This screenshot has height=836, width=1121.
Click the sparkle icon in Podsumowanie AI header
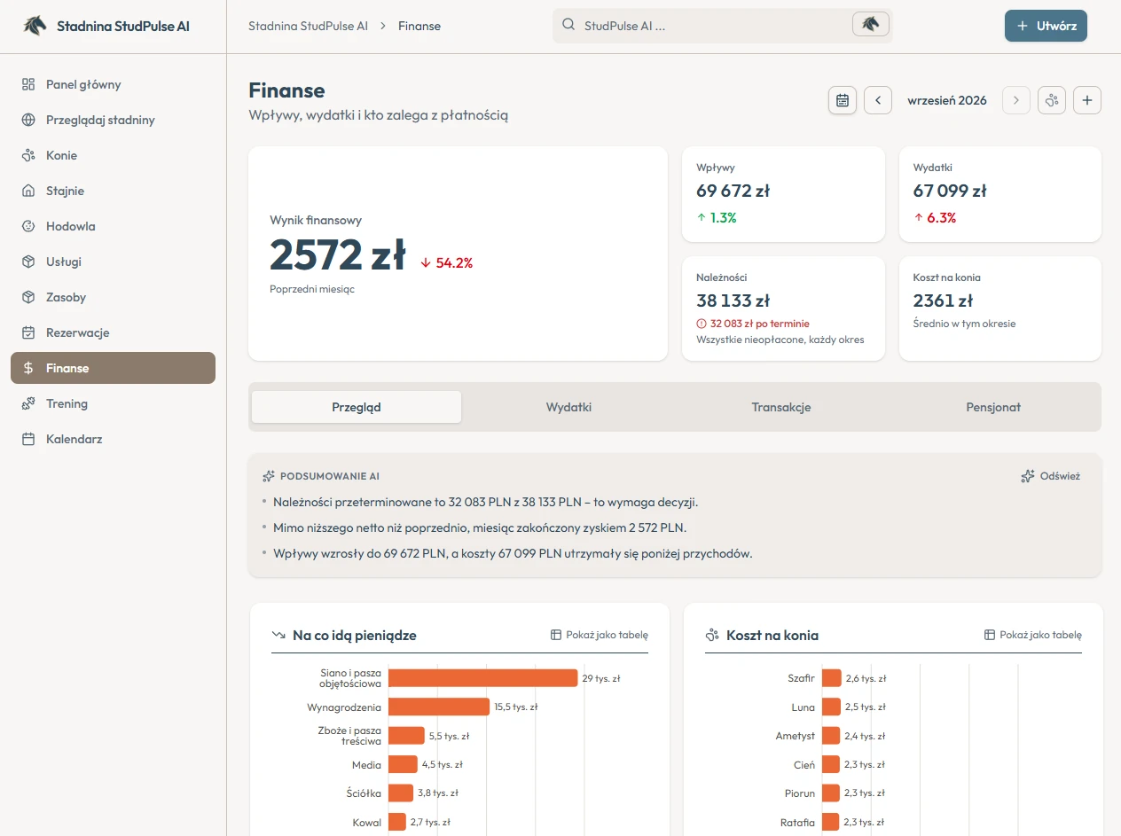click(269, 476)
